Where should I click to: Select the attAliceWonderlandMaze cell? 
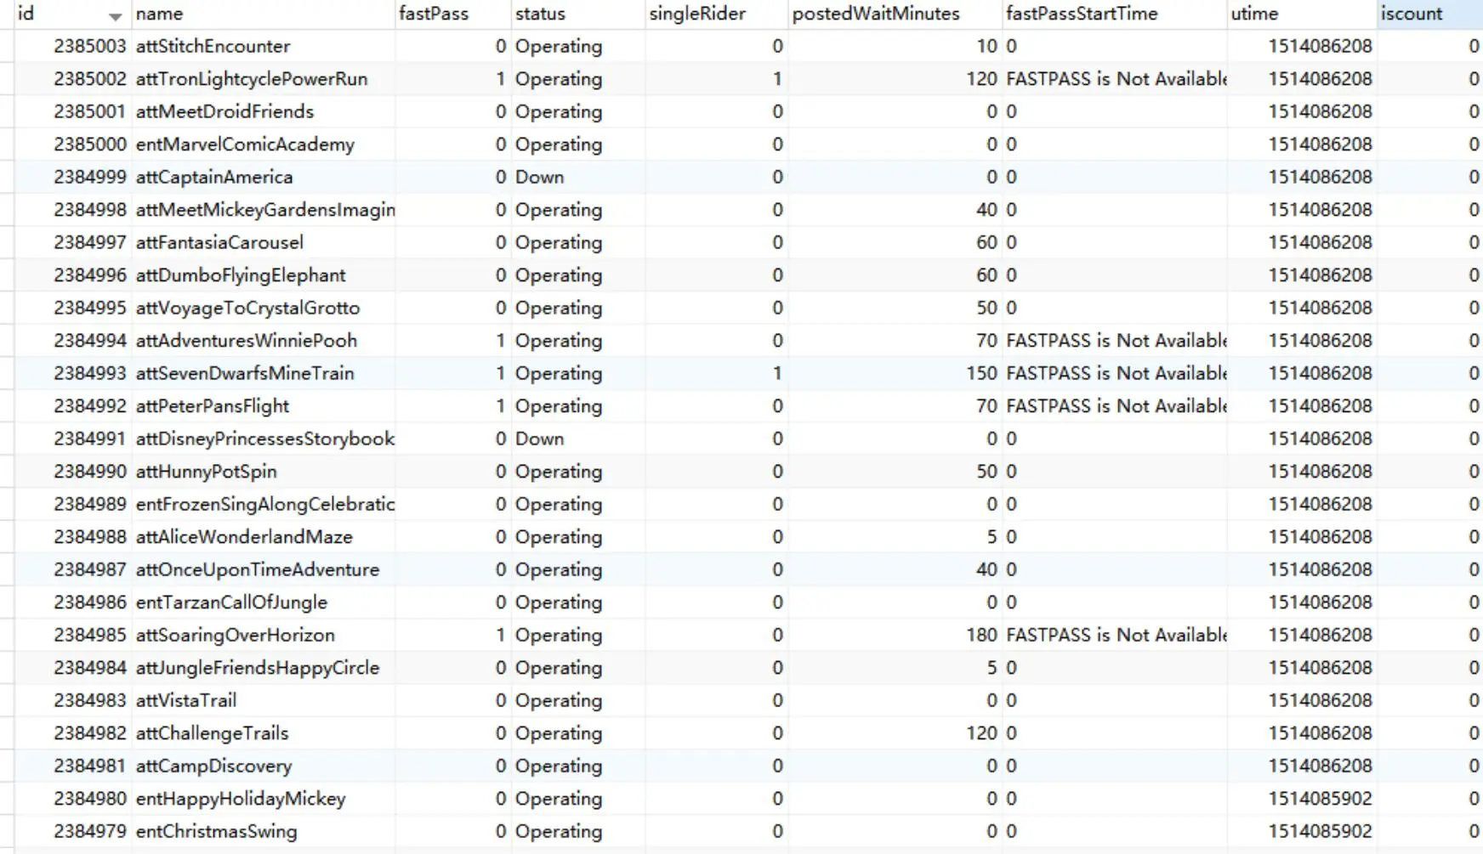coord(264,537)
